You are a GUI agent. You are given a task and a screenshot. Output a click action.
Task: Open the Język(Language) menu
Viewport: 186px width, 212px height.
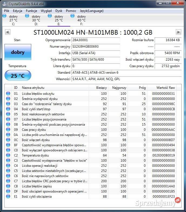point(91,11)
